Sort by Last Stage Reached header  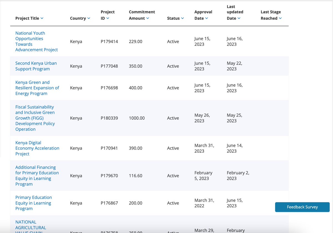point(271,15)
